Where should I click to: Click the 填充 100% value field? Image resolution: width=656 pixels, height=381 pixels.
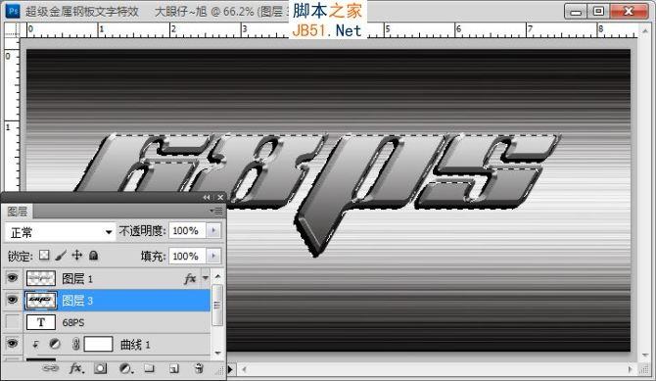[x=187, y=256]
